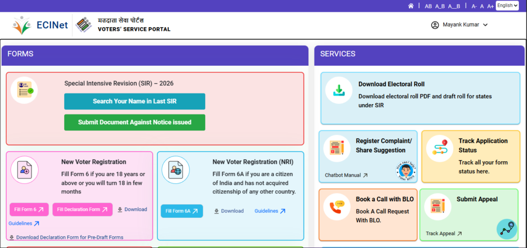The image size is (527, 248).
Task: Click the SERVICES section header
Action: tap(419, 55)
